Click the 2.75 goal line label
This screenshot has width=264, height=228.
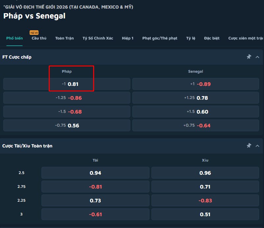coord(21,187)
